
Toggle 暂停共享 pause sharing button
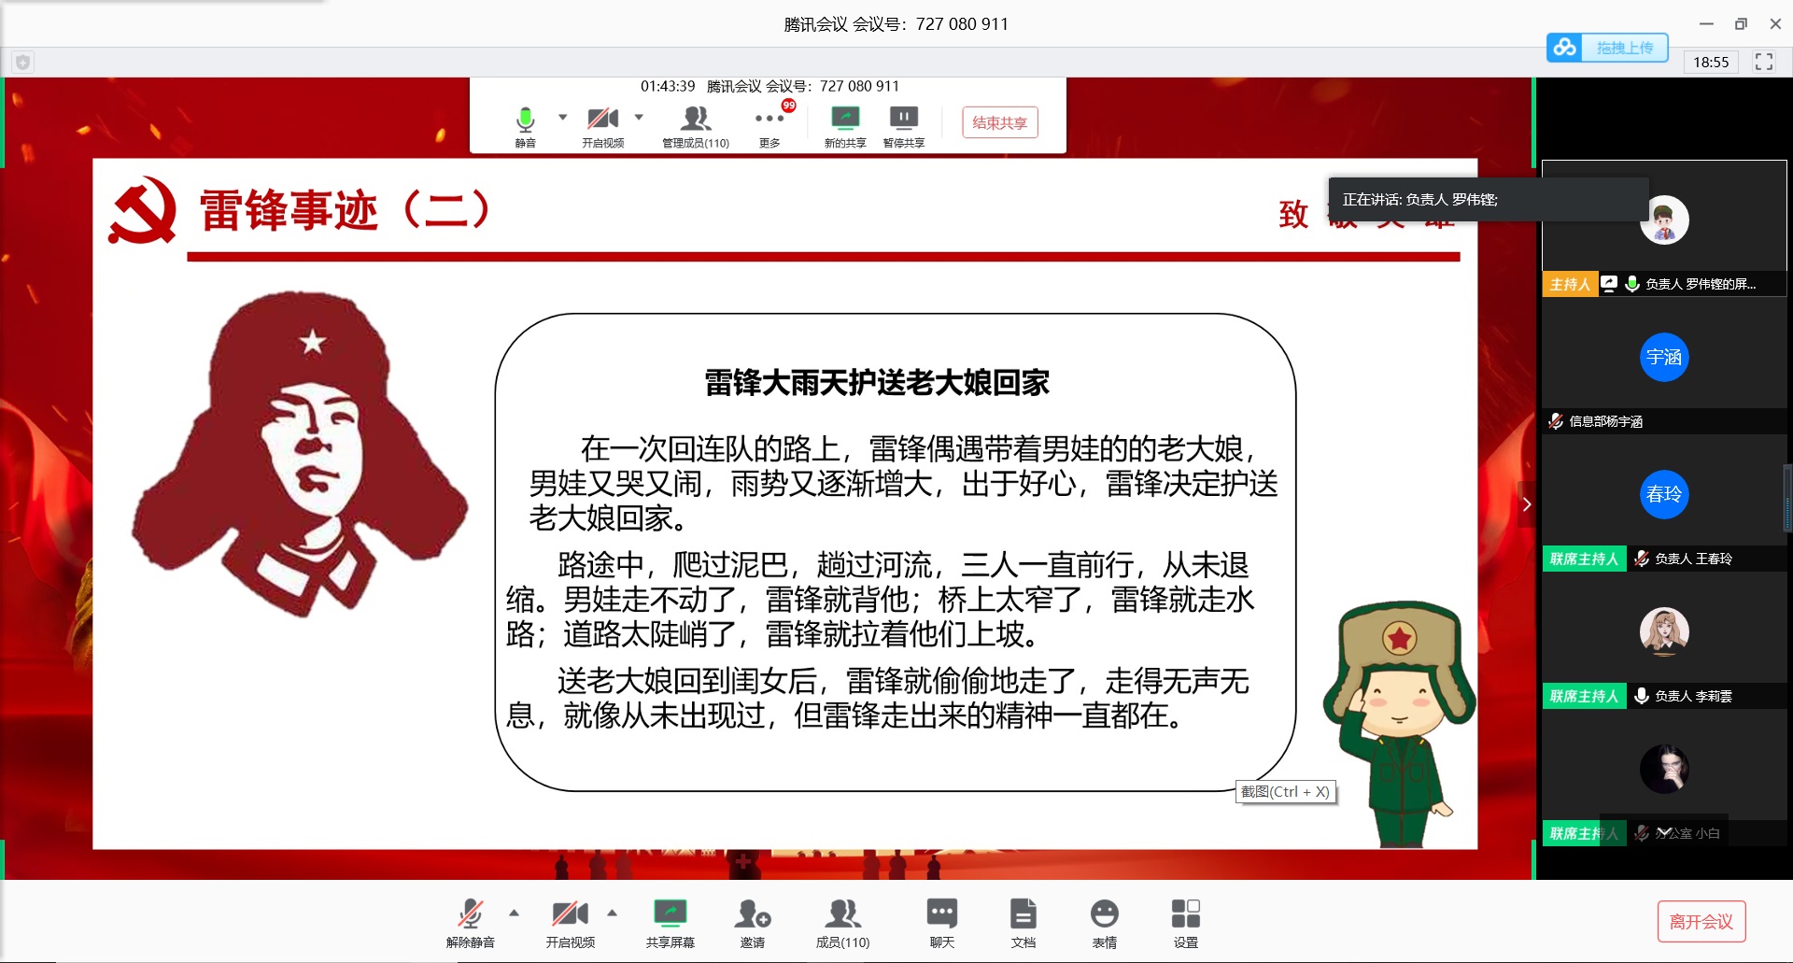tap(903, 120)
